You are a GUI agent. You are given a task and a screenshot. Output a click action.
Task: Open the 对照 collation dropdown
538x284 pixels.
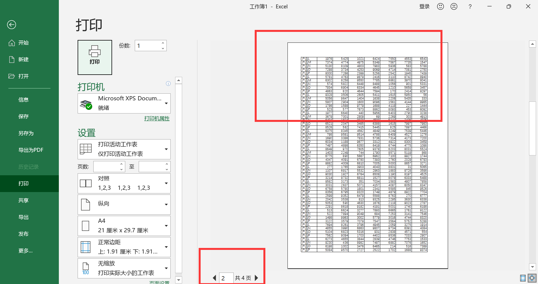tap(124, 183)
